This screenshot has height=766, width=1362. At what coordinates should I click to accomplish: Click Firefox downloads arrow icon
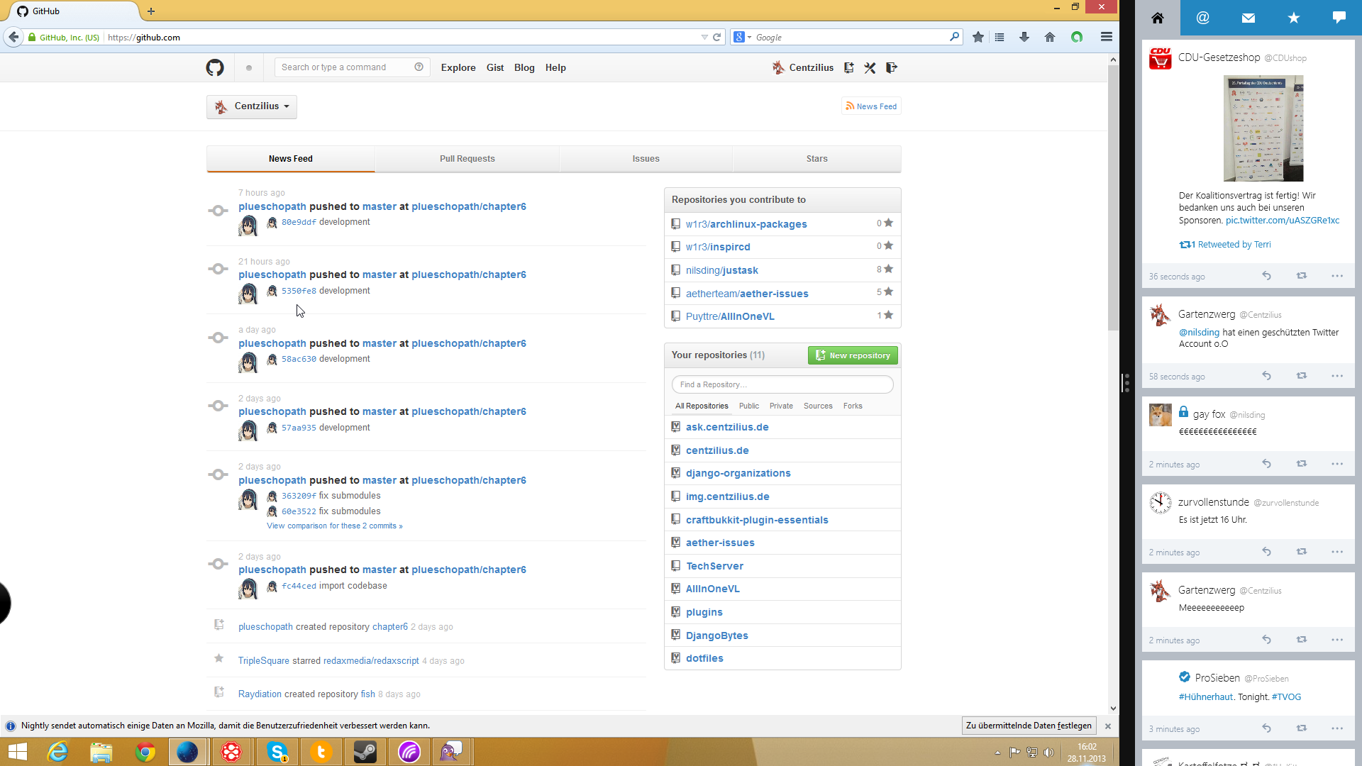coord(1024,37)
